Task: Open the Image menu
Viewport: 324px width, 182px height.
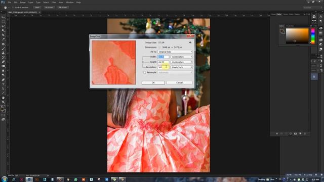Action: pos(23,2)
